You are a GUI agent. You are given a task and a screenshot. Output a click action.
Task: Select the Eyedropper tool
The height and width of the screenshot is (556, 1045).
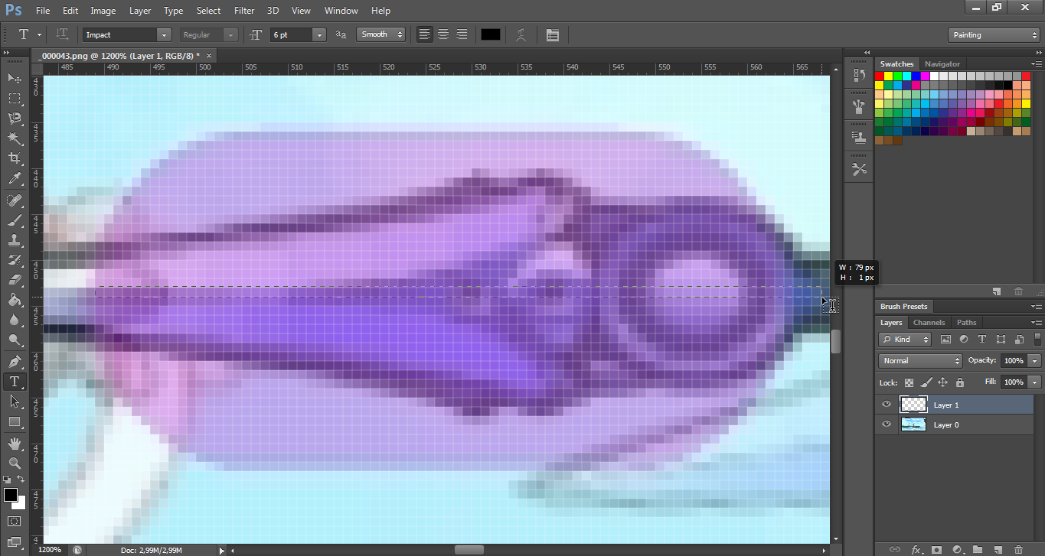point(15,179)
